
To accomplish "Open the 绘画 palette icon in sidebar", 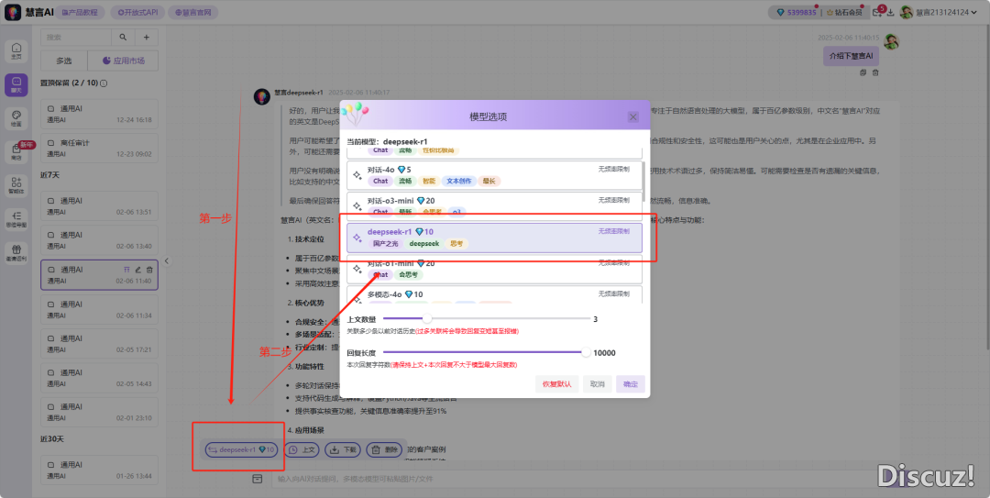I will (16, 118).
